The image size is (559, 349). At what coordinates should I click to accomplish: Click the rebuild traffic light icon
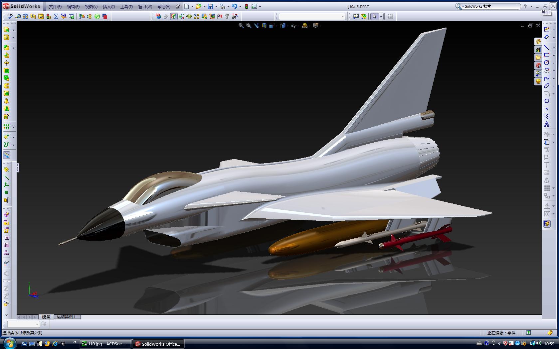tap(247, 6)
